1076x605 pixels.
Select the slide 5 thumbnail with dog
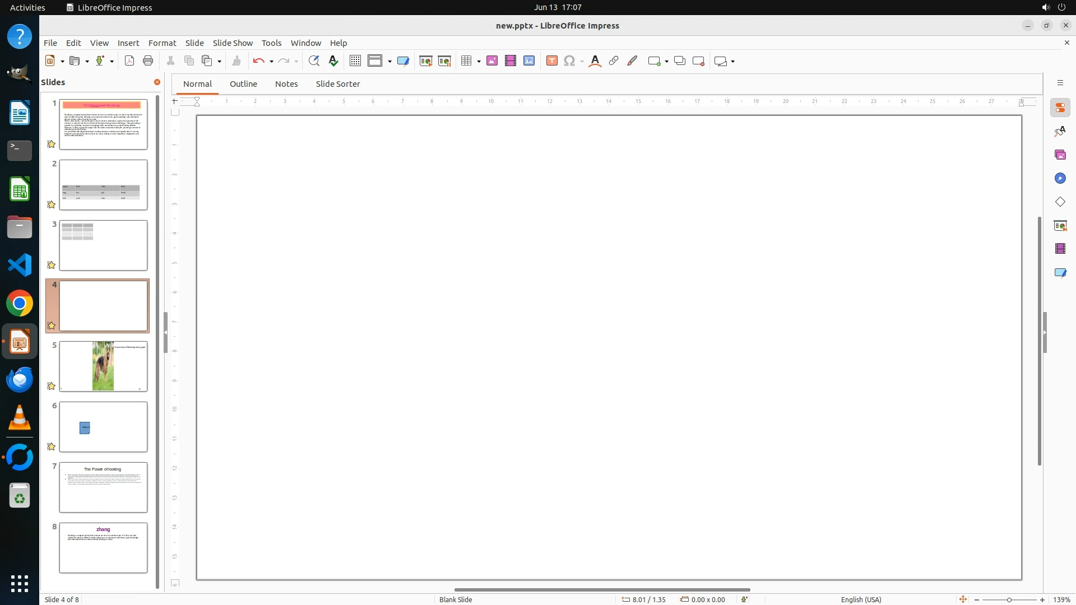coord(103,366)
